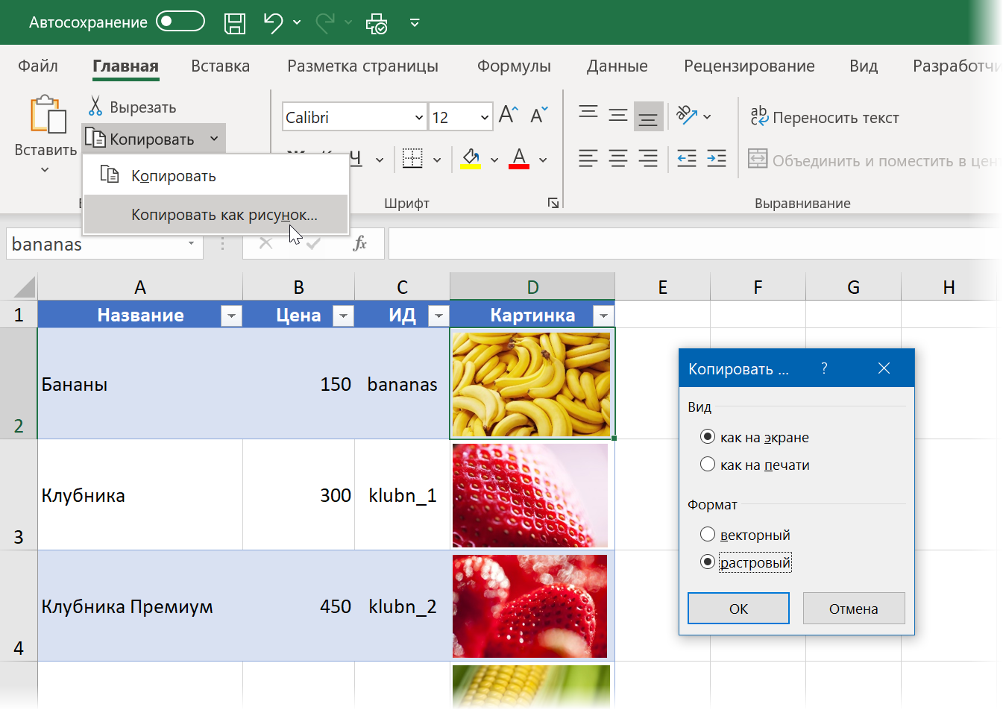Viewport: 1003px width, 710px height.
Task: Open the font size 12 dropdown
Action: [x=484, y=117]
